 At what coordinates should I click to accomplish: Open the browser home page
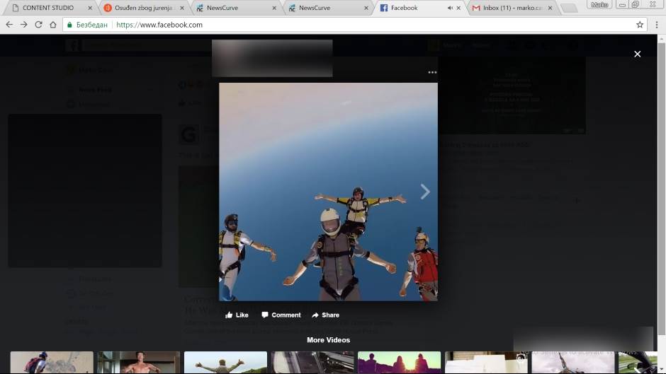52,25
